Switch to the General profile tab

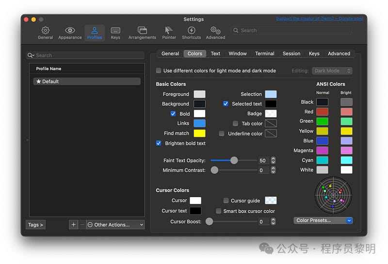tap(170, 54)
